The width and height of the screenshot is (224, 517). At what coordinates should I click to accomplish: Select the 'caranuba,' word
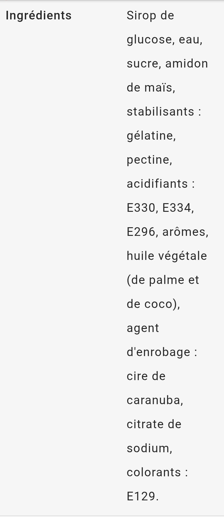155,400
